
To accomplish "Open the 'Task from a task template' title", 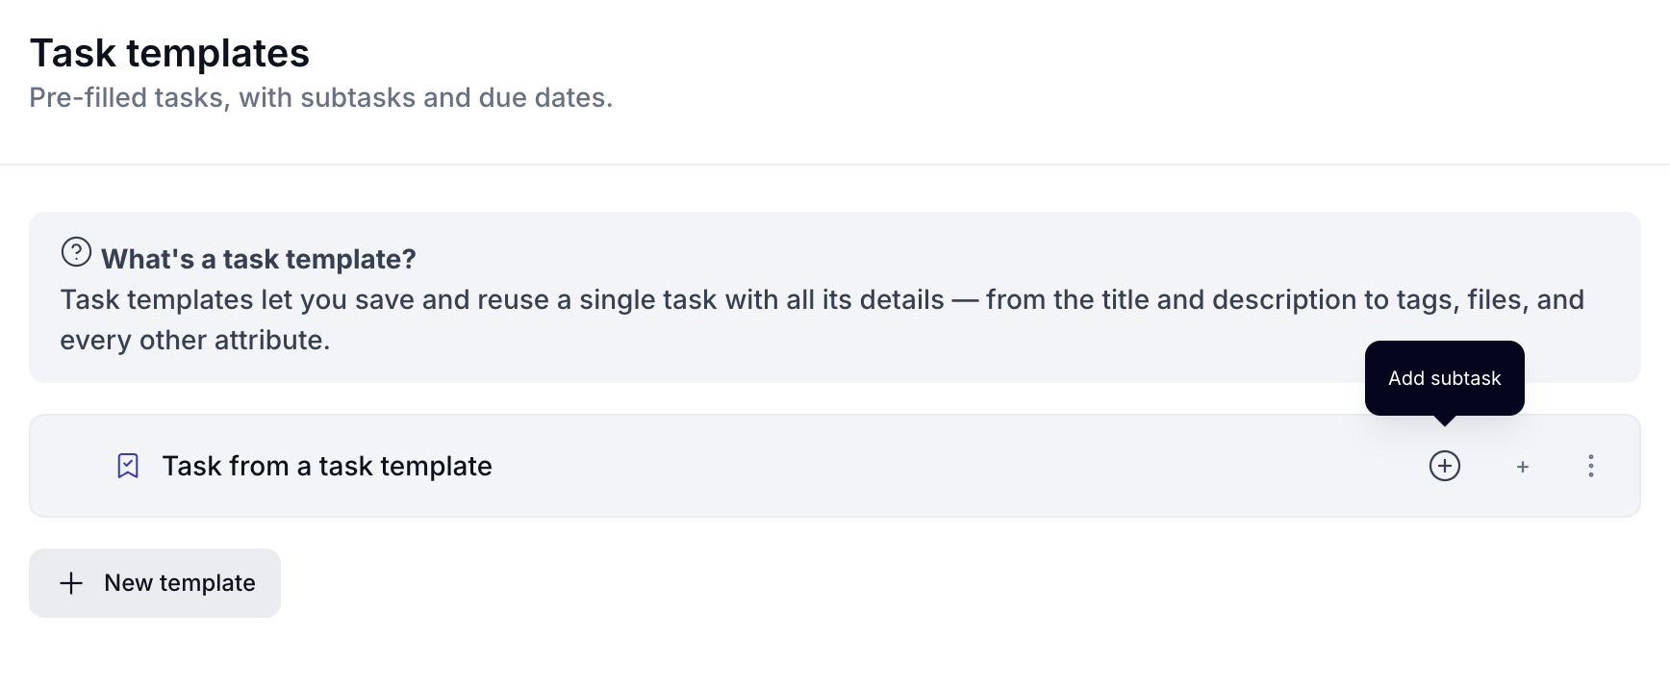I will [x=327, y=466].
